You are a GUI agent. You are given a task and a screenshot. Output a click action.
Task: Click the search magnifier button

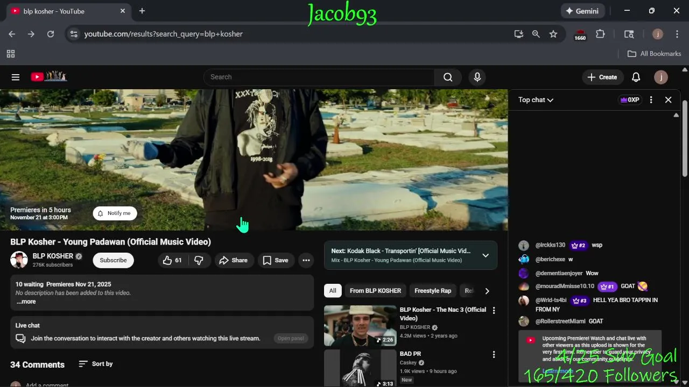click(x=448, y=77)
